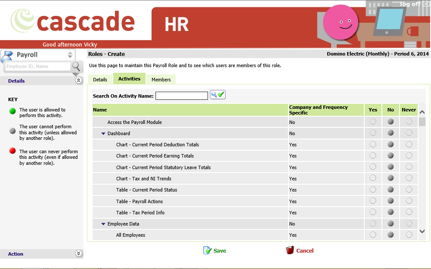Click the Save icon with green check

tap(207, 250)
